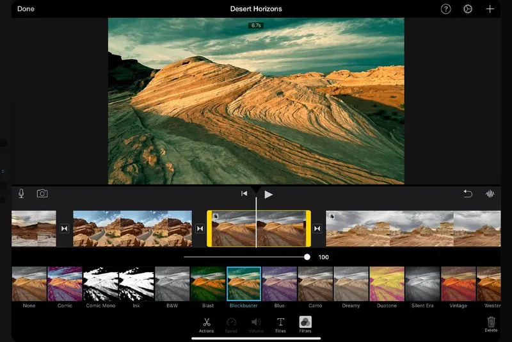512x342 pixels.
Task: Click the video preview viewer
Action: point(256,101)
